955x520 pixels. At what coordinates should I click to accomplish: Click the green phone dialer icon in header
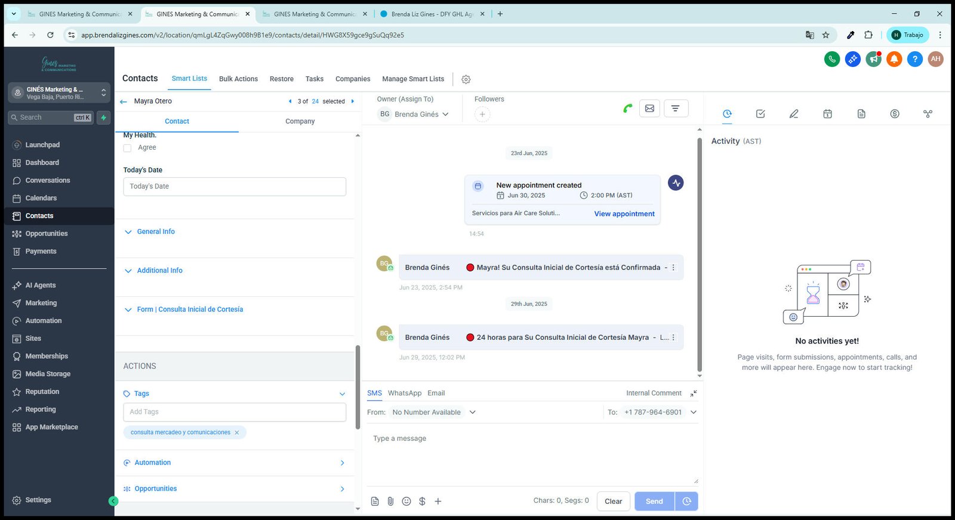(832, 59)
